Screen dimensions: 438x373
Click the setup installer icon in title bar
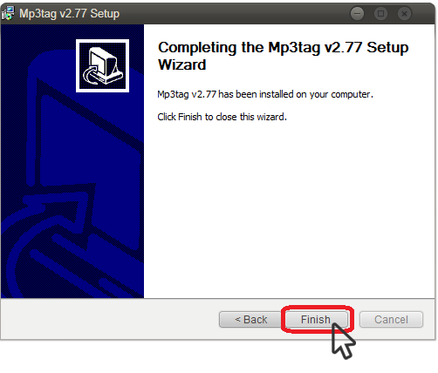8,13
